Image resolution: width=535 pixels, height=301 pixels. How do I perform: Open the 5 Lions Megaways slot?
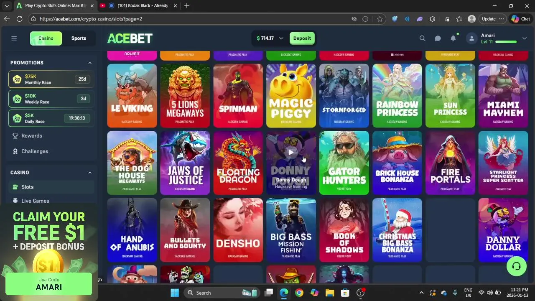click(x=185, y=96)
